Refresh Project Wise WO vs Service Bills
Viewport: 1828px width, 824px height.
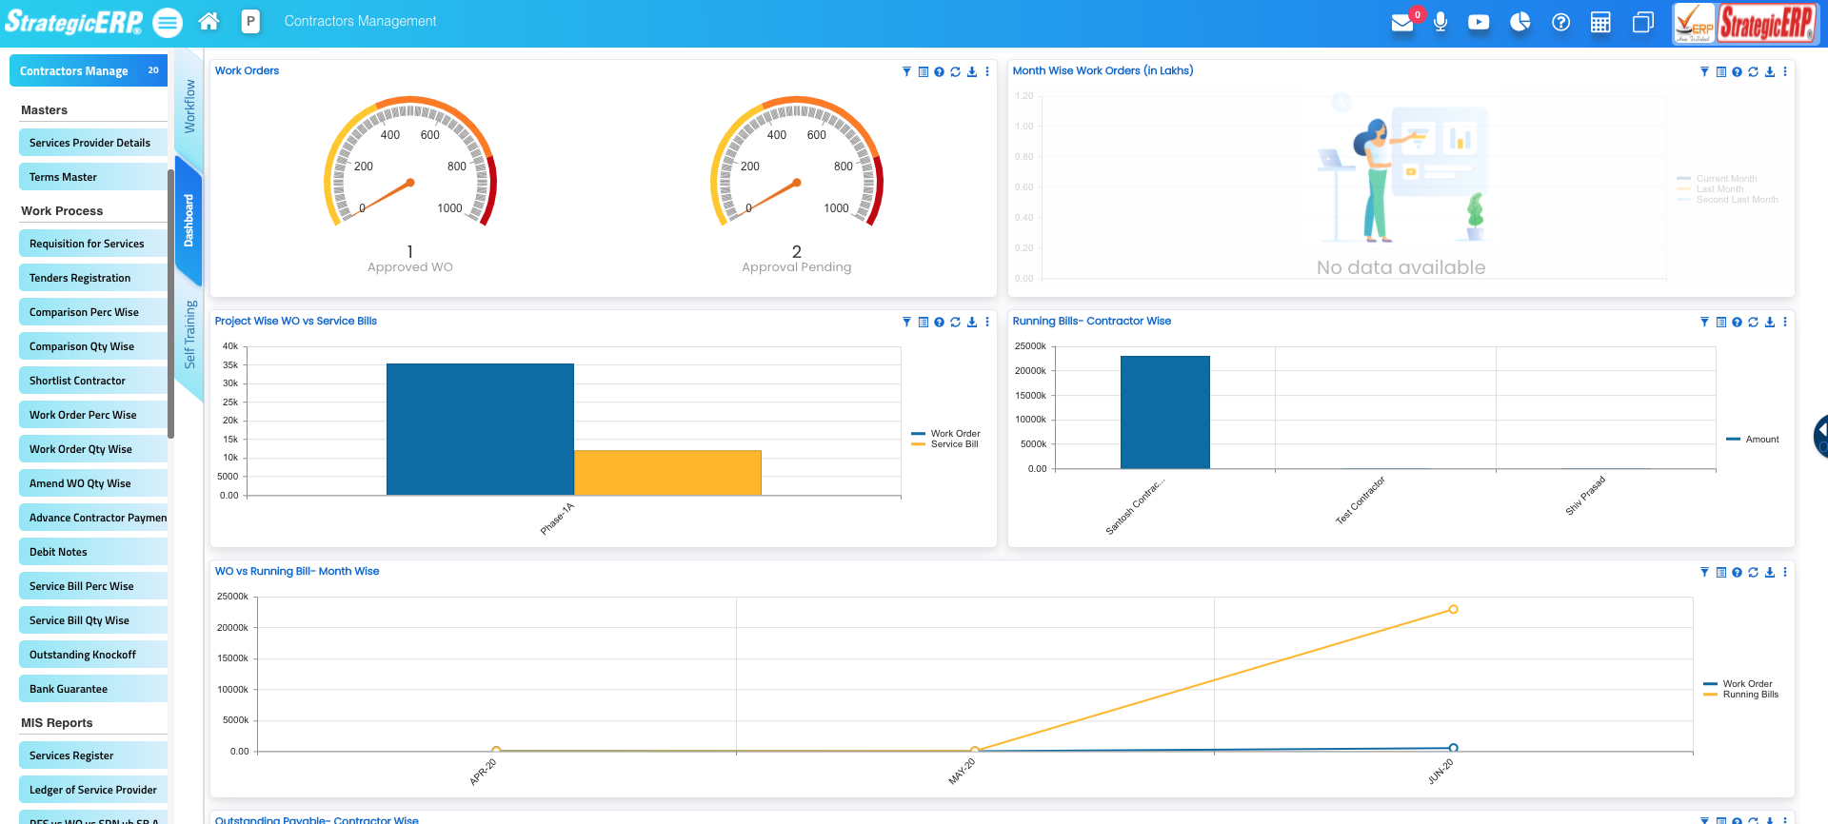955,322
